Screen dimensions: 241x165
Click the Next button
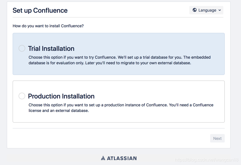(x=217, y=138)
